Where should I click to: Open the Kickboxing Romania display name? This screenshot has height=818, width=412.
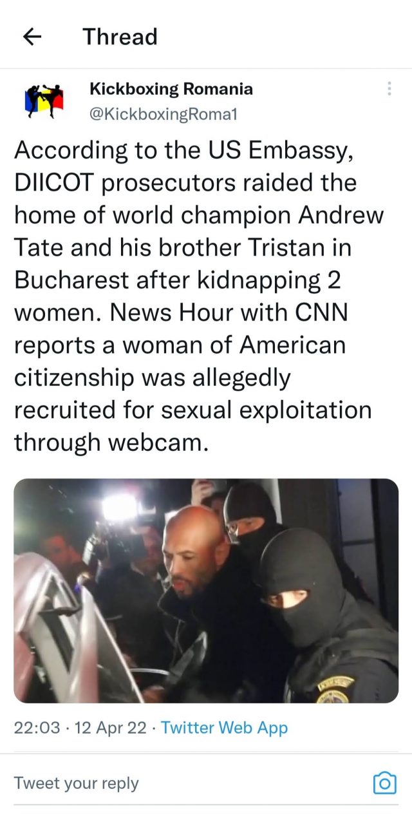(171, 89)
